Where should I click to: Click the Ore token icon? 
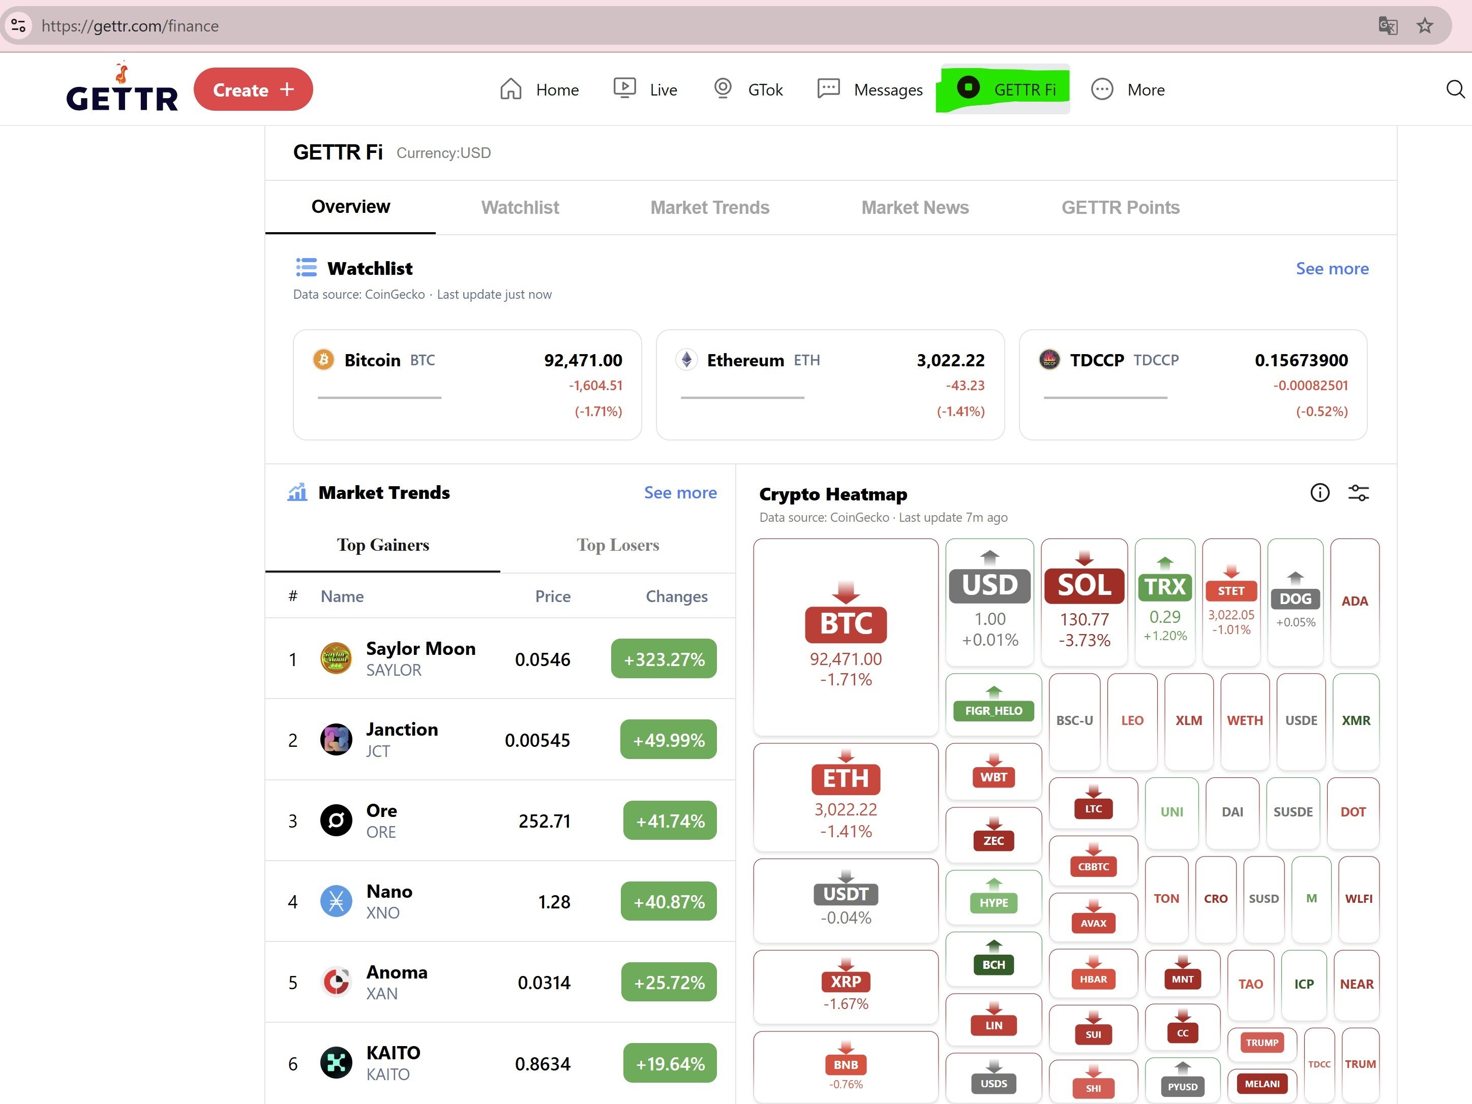336,821
